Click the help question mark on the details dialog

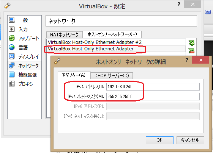tap(187, 60)
